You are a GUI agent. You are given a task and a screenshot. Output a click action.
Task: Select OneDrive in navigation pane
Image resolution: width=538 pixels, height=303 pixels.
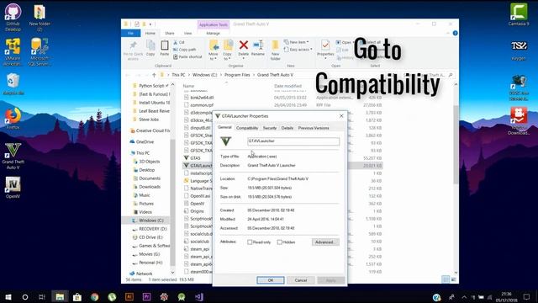(145, 142)
